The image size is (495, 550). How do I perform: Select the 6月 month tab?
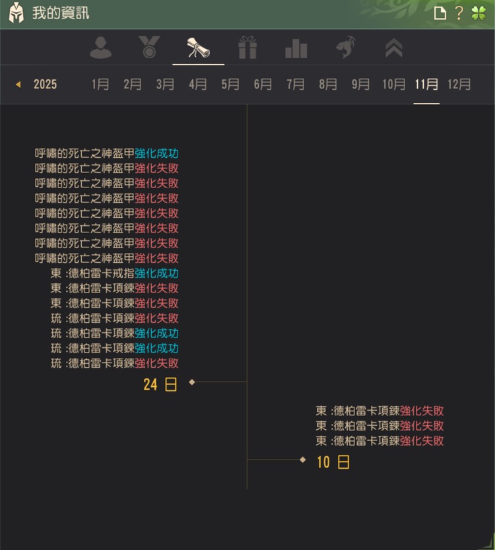263,85
